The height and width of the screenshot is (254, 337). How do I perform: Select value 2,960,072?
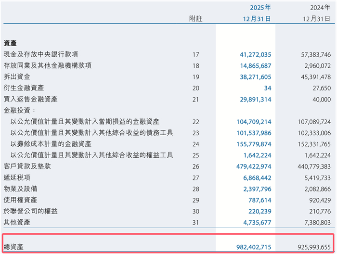click(x=317, y=66)
